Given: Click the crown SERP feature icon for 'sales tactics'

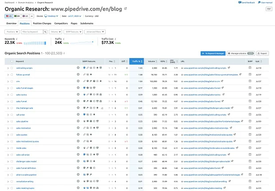Looking at the screenshot, I should (84, 94).
